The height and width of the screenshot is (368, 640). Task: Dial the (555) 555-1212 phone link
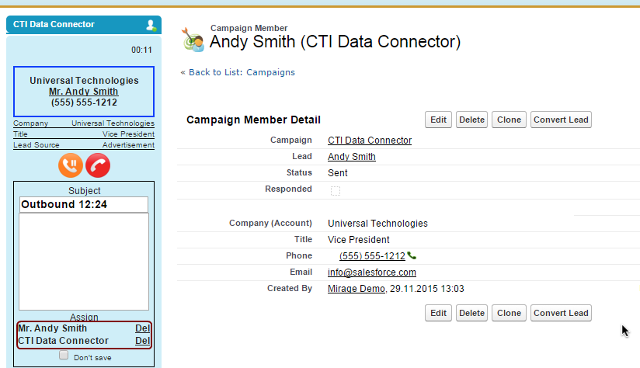coord(372,256)
